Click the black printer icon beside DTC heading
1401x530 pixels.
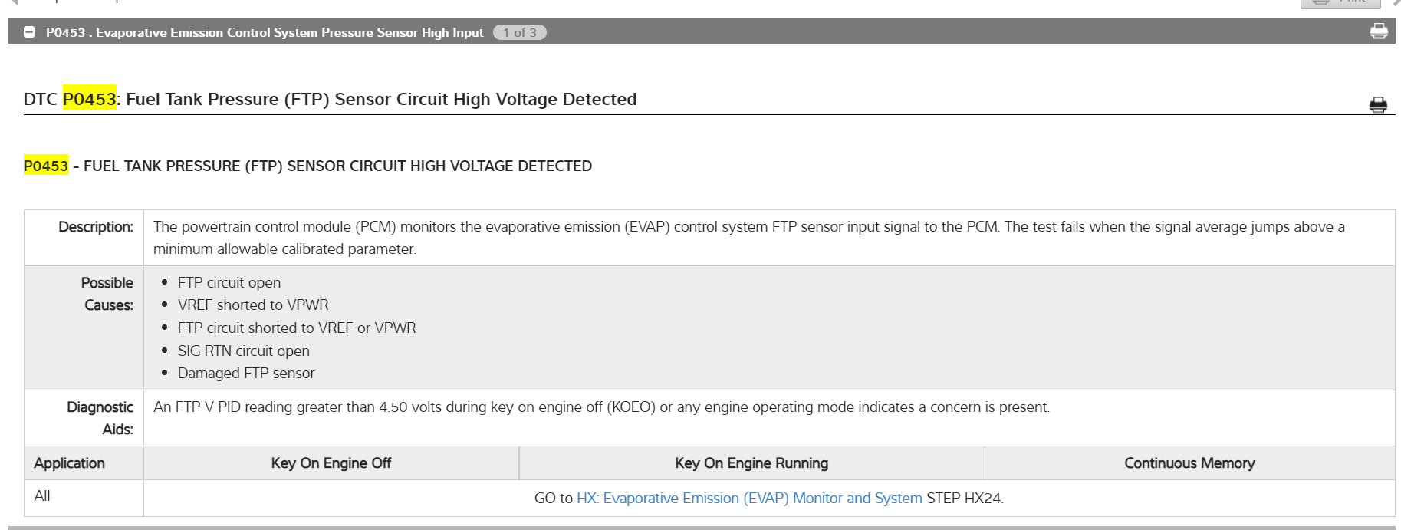[x=1377, y=105]
